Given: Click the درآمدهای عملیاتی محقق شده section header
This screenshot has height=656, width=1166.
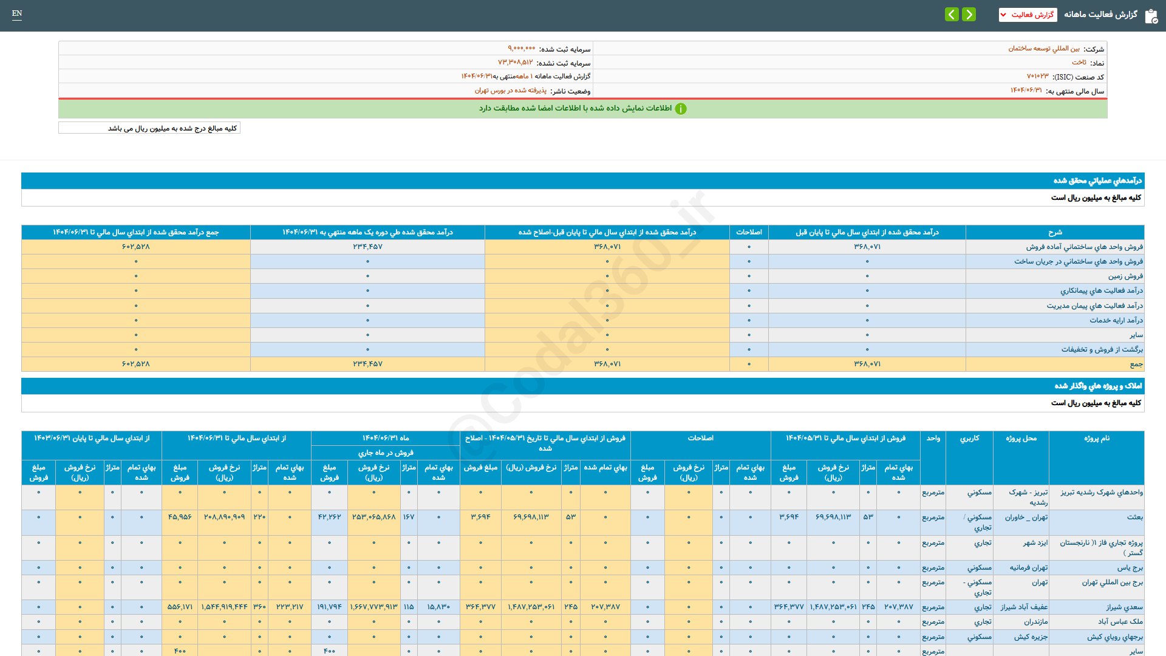Looking at the screenshot, I should click(x=1097, y=180).
